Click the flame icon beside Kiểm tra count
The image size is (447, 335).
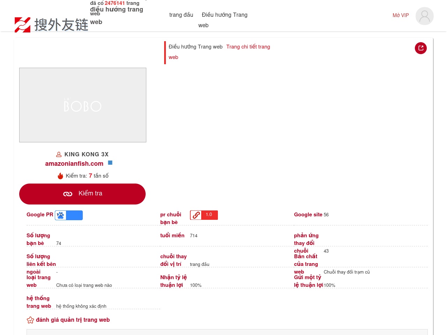click(60, 176)
